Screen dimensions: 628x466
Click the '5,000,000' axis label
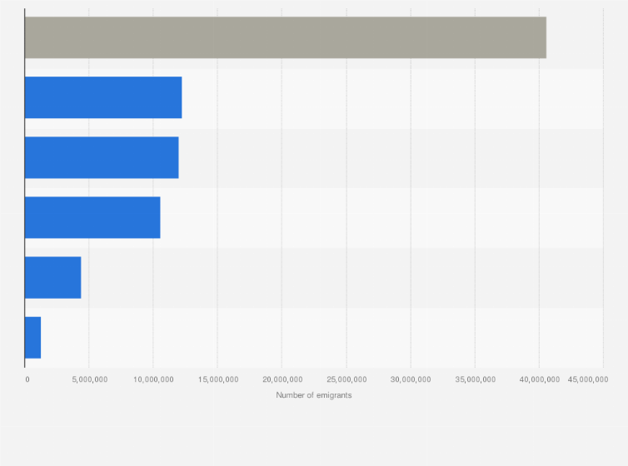90,379
